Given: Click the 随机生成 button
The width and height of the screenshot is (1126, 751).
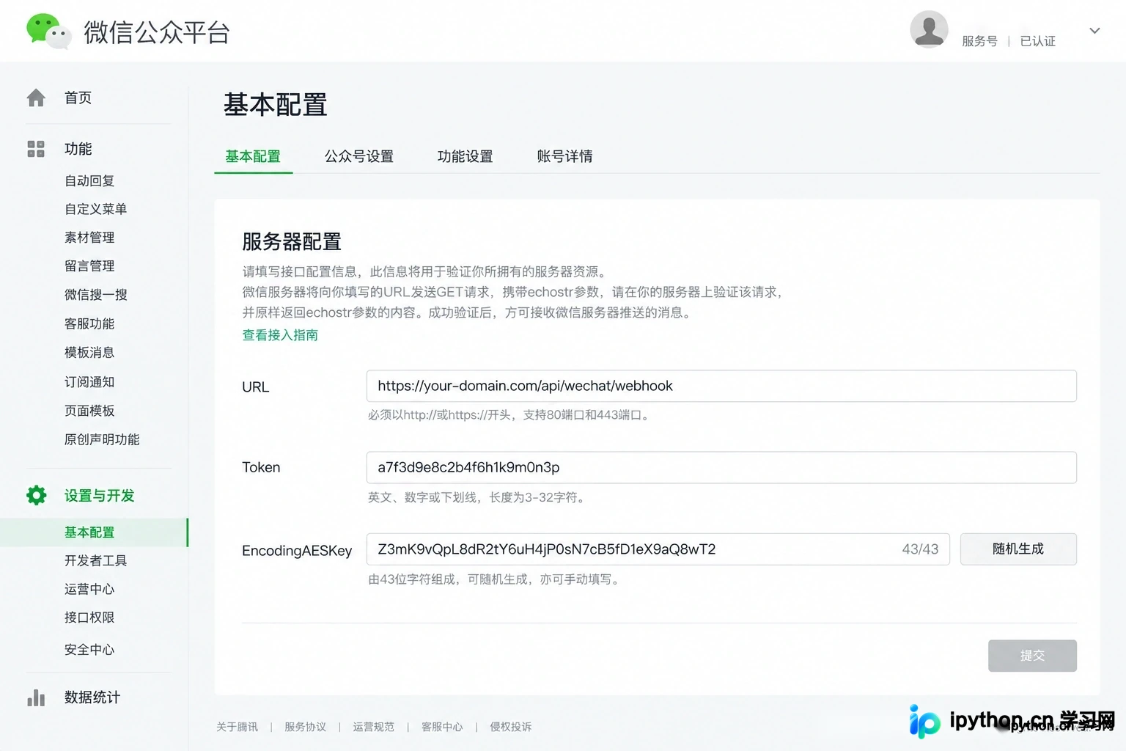Looking at the screenshot, I should 1018,549.
